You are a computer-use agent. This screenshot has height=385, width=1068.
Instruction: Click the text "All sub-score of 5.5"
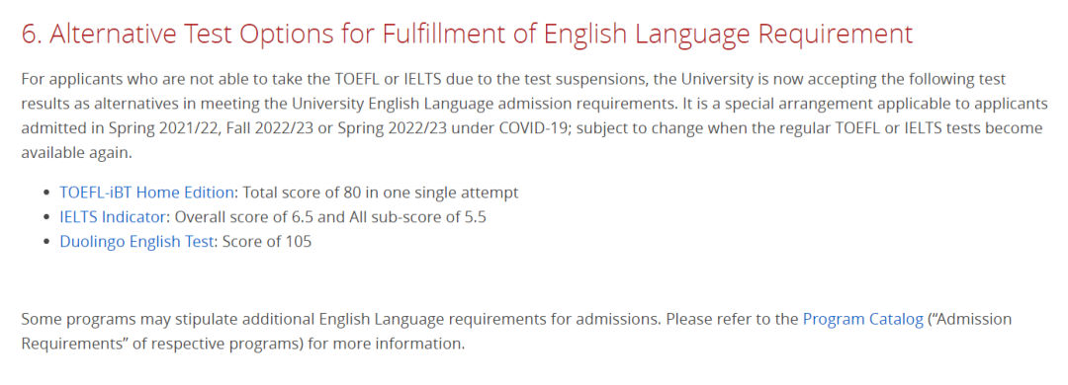tap(415, 217)
